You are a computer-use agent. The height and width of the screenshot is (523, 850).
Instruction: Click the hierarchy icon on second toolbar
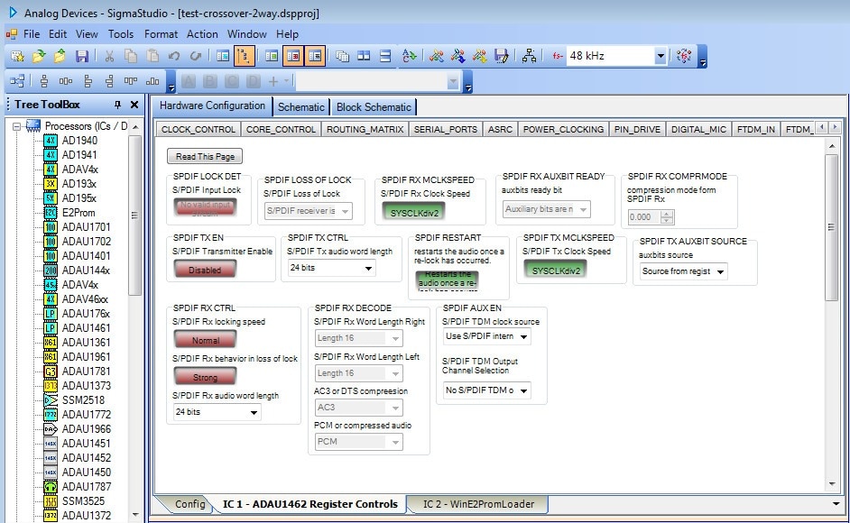17,81
